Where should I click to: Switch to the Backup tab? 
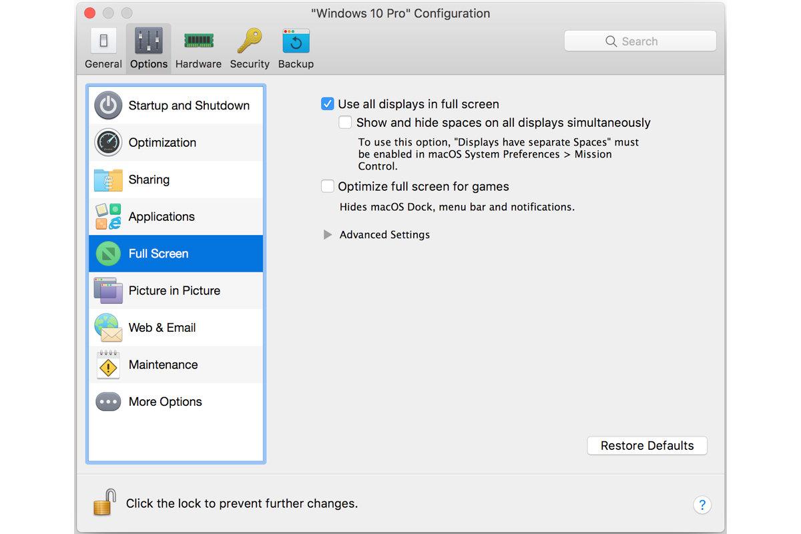coord(296,47)
